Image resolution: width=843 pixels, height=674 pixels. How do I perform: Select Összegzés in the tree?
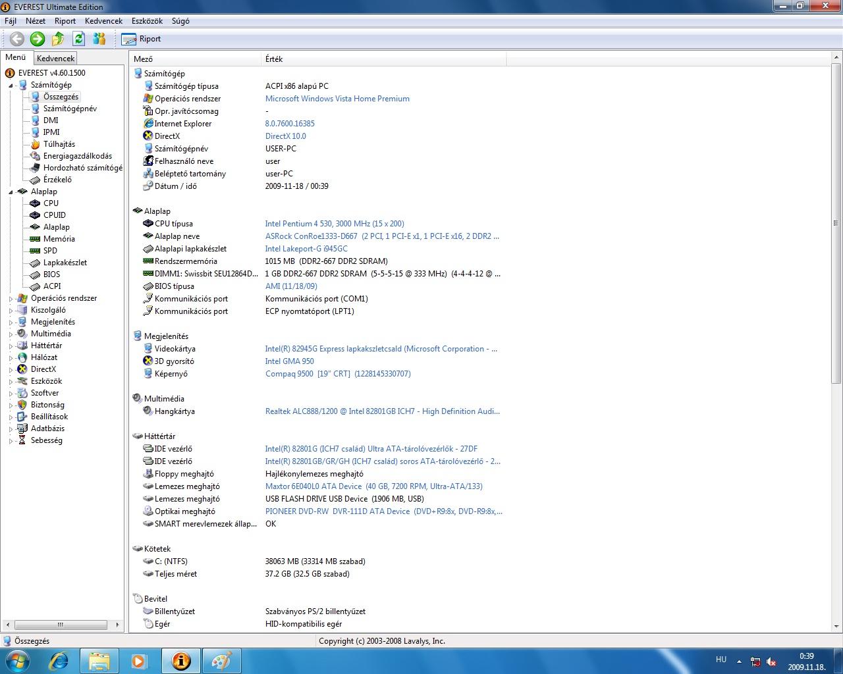[x=61, y=97]
